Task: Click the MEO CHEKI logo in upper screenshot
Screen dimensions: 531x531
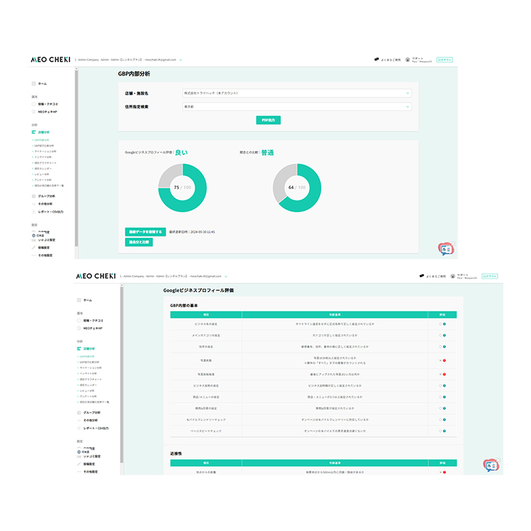Action: (x=50, y=59)
